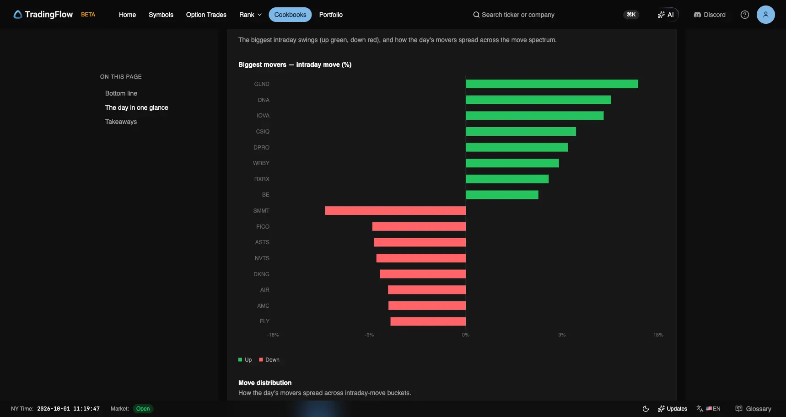Jump to Takeaways section

[x=121, y=122]
